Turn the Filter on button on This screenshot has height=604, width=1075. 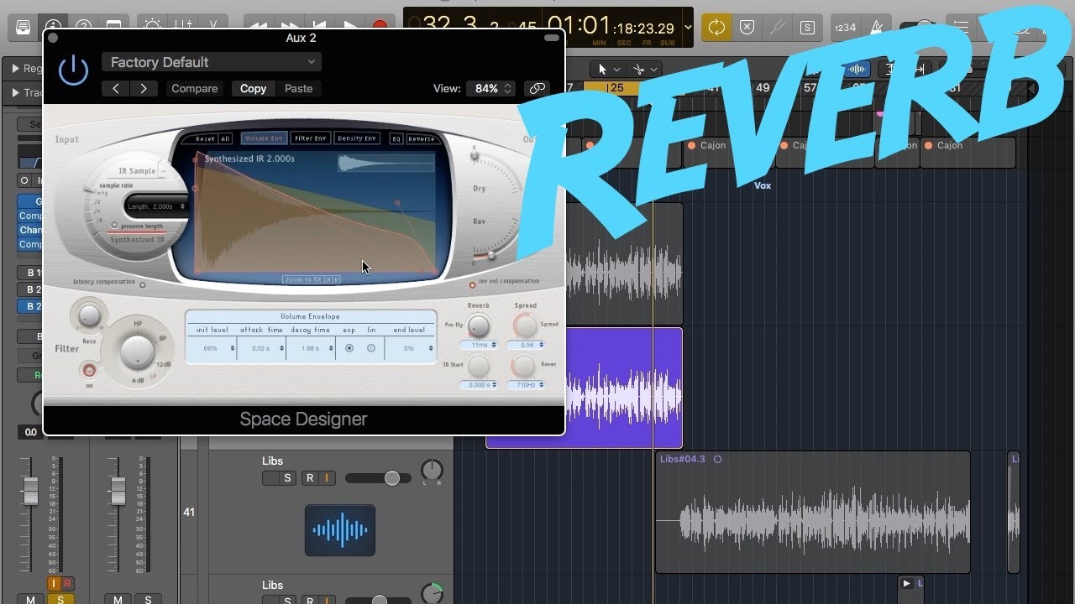pos(88,370)
